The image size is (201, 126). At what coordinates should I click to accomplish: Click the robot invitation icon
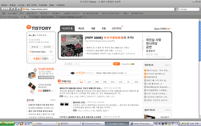click(x=32, y=74)
